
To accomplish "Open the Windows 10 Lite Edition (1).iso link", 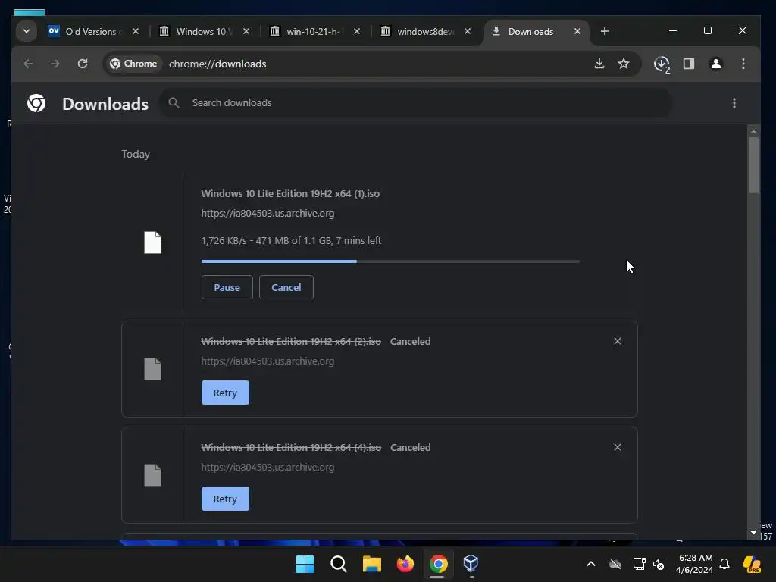I will (290, 193).
